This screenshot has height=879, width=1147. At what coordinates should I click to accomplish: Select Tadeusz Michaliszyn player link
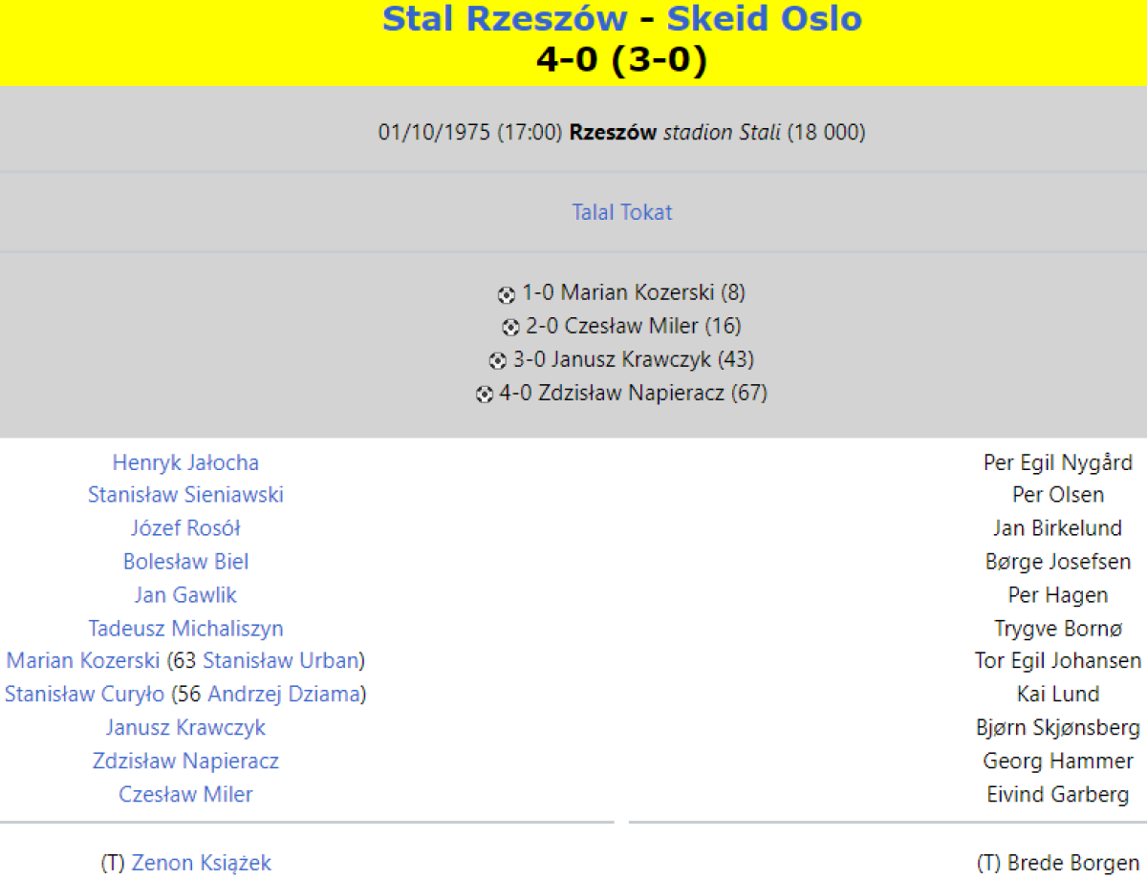185,629
